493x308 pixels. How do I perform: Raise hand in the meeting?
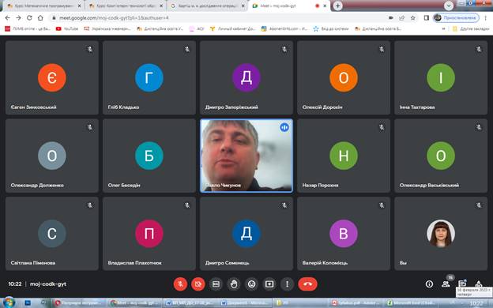[234, 284]
